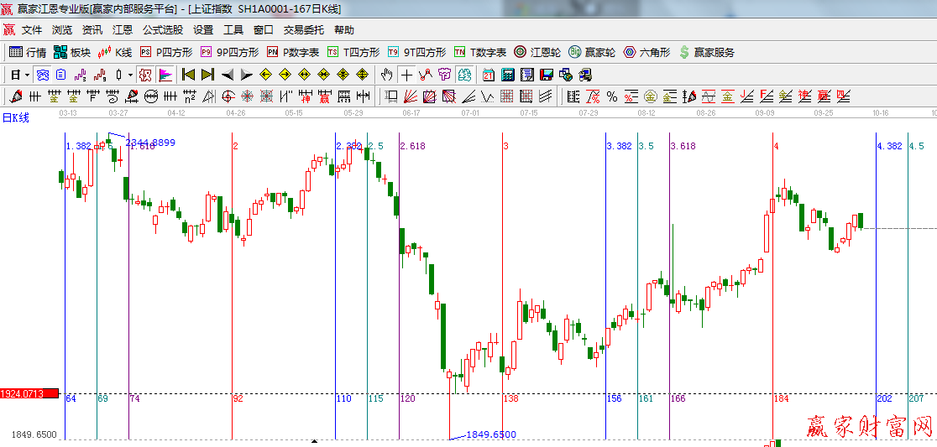Open the 日K线 period label on the chart
Screen dimensions: 937x447
click(15, 117)
